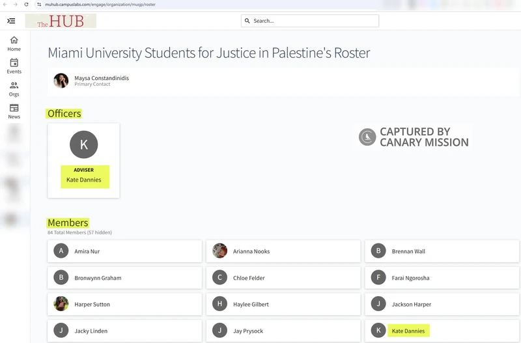Click Arianna Nooks profile photo
Viewport: 521px width, 343px height.
pyautogui.click(x=219, y=251)
